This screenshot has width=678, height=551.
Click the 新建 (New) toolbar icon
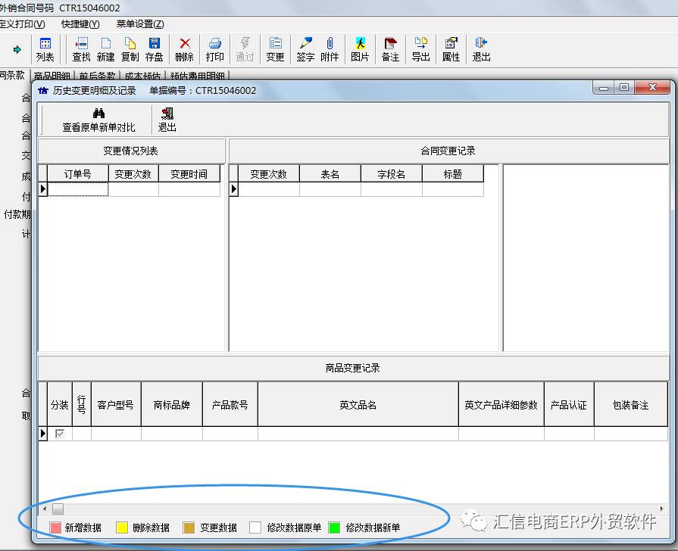[x=106, y=49]
